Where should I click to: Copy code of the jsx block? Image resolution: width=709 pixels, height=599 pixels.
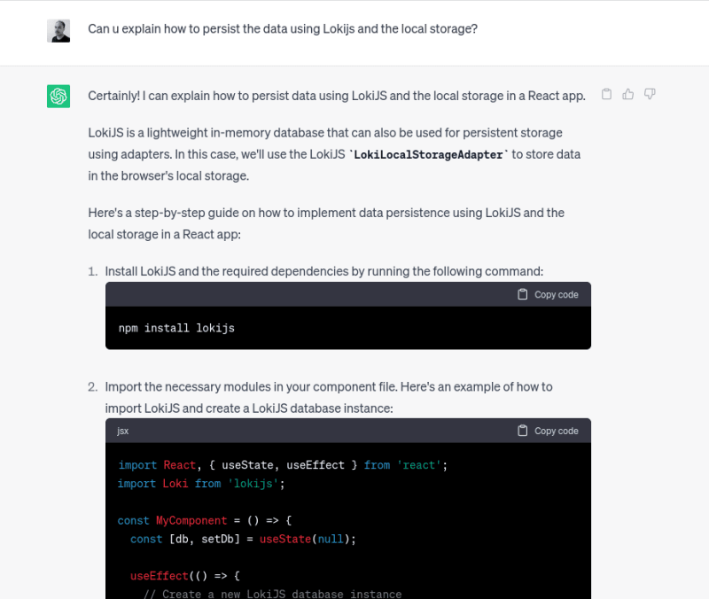[x=548, y=431]
